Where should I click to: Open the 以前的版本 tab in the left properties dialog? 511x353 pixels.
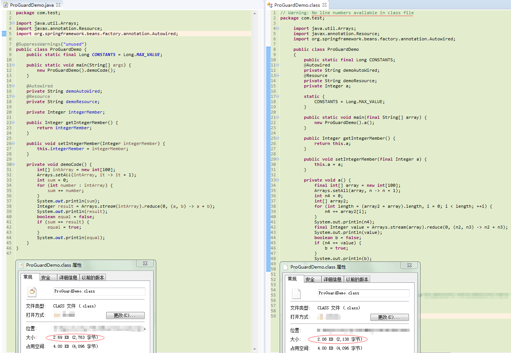[x=93, y=278]
